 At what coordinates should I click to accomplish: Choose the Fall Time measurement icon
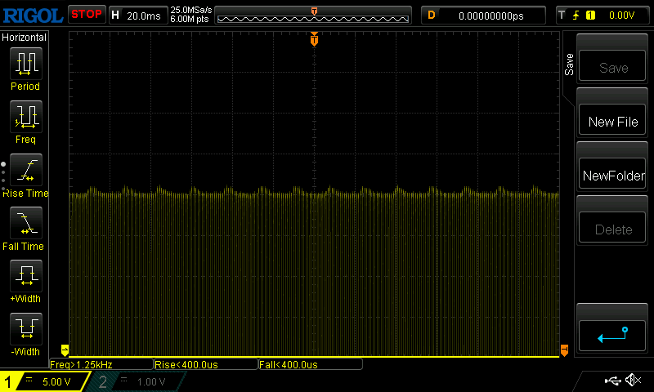point(25,225)
